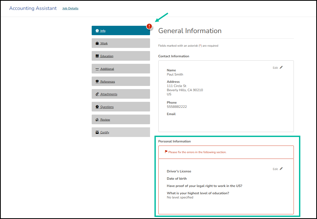Click Edit in the Personal Information card
This screenshot has width=317, height=219.
[x=275, y=169]
